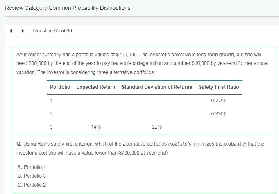
Task: Click the 0.3300 safety-first ratio value
Action: tap(219, 114)
